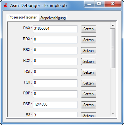The image size is (124, 125).
Task: Click Setzen button for R8 register
Action: point(89,115)
